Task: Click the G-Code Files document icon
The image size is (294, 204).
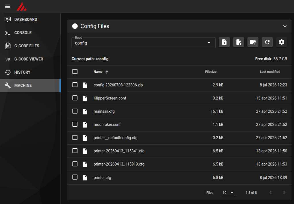Action: 8,46
